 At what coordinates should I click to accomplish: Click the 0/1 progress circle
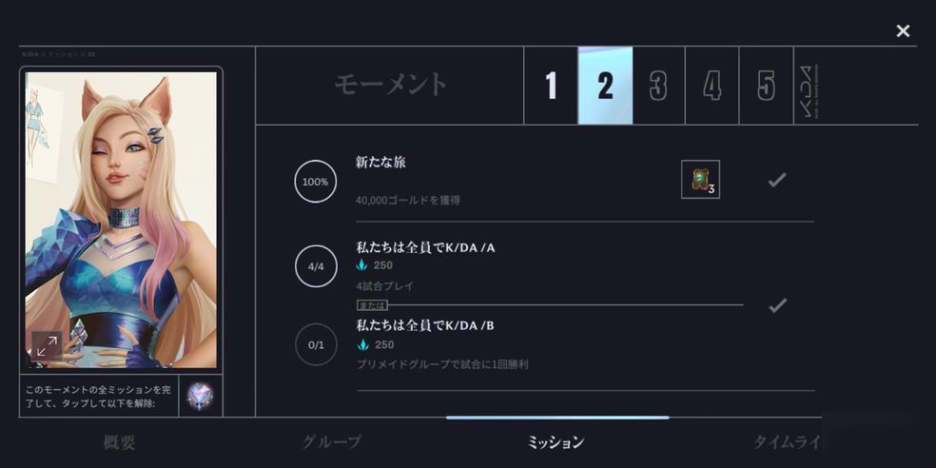pyautogui.click(x=316, y=344)
